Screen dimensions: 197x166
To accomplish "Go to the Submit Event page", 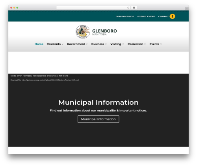I will click(x=146, y=16).
